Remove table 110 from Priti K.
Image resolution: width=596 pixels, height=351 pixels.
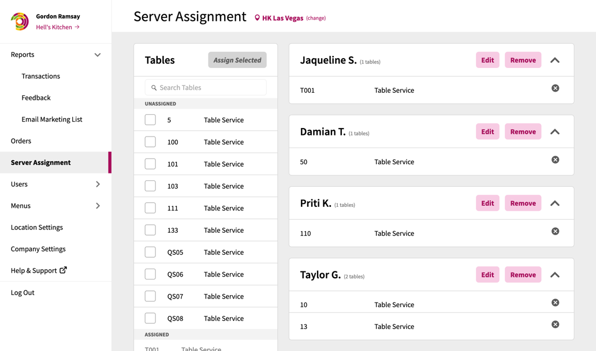555,231
